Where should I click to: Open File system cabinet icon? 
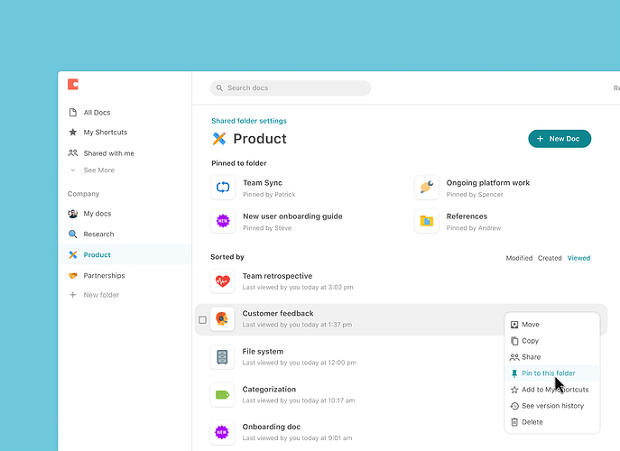click(x=222, y=357)
